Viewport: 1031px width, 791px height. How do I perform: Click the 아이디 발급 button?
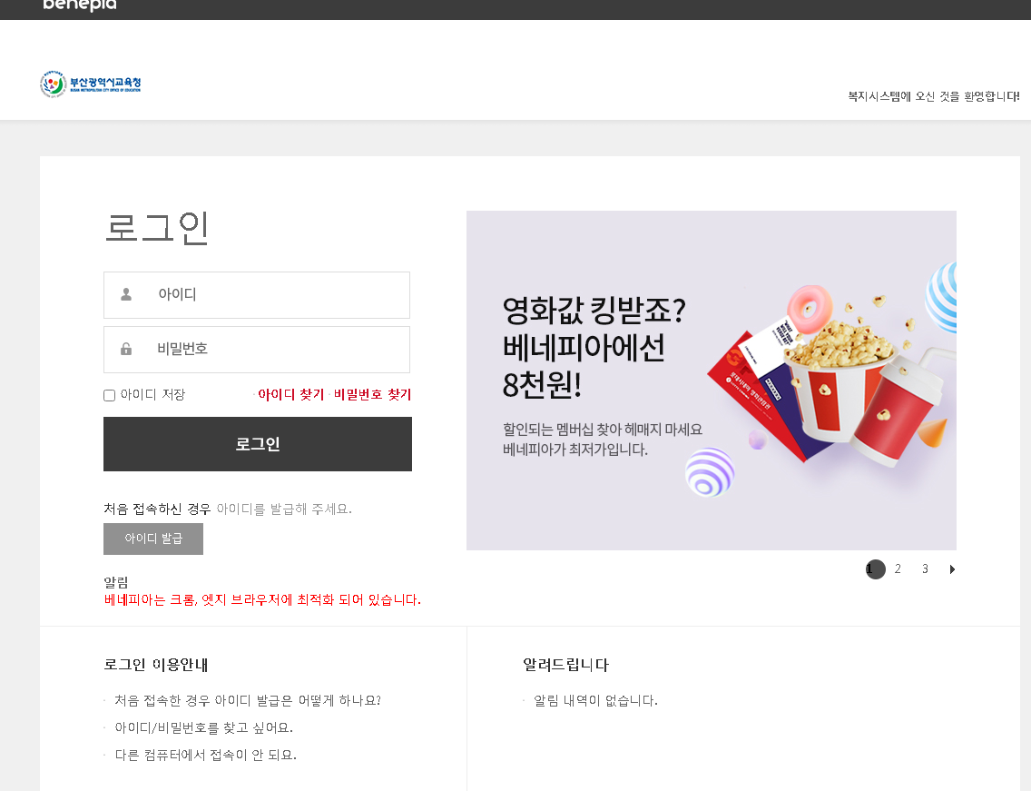153,539
